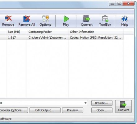
Task: Close the window with the red X
Action: coord(129,3)
